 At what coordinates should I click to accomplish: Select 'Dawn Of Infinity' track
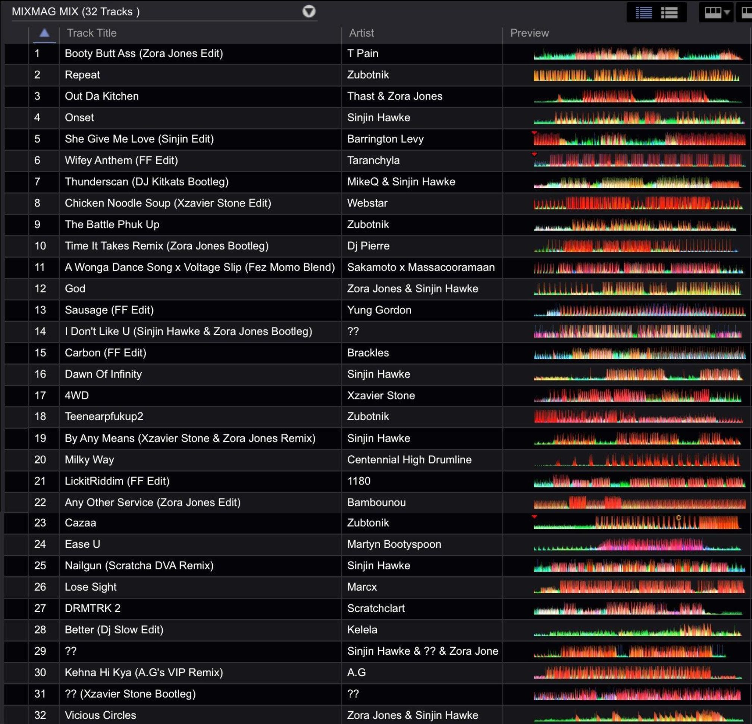click(103, 374)
